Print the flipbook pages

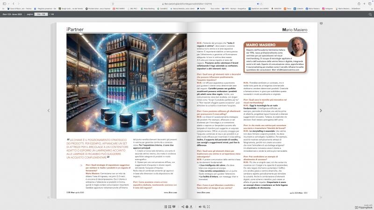coord(187,207)
